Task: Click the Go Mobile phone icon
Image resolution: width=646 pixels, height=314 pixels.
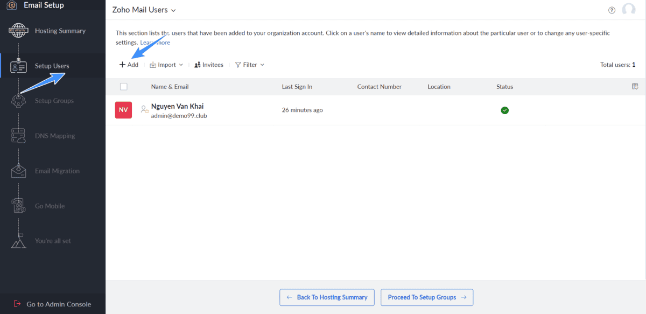Action: [x=18, y=206]
